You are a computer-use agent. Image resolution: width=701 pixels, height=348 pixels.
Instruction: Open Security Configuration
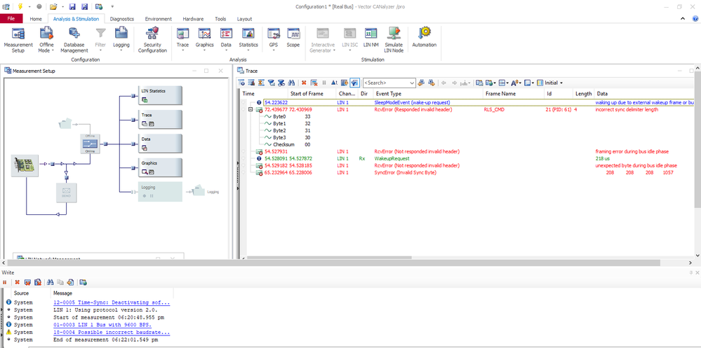152,40
